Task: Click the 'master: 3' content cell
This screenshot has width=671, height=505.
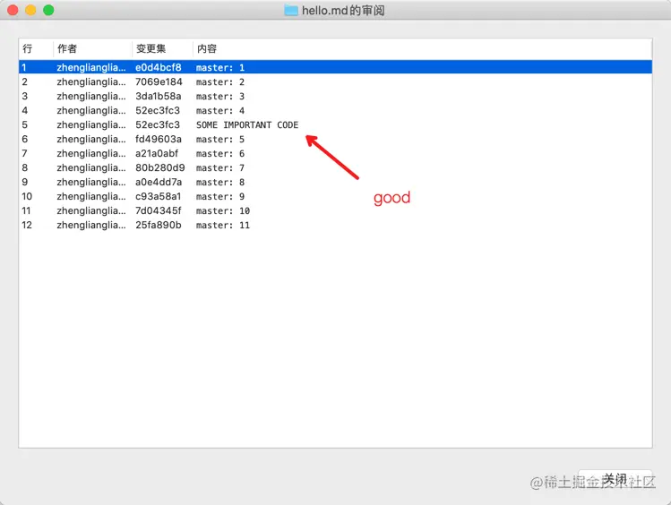Action: pyautogui.click(x=220, y=97)
